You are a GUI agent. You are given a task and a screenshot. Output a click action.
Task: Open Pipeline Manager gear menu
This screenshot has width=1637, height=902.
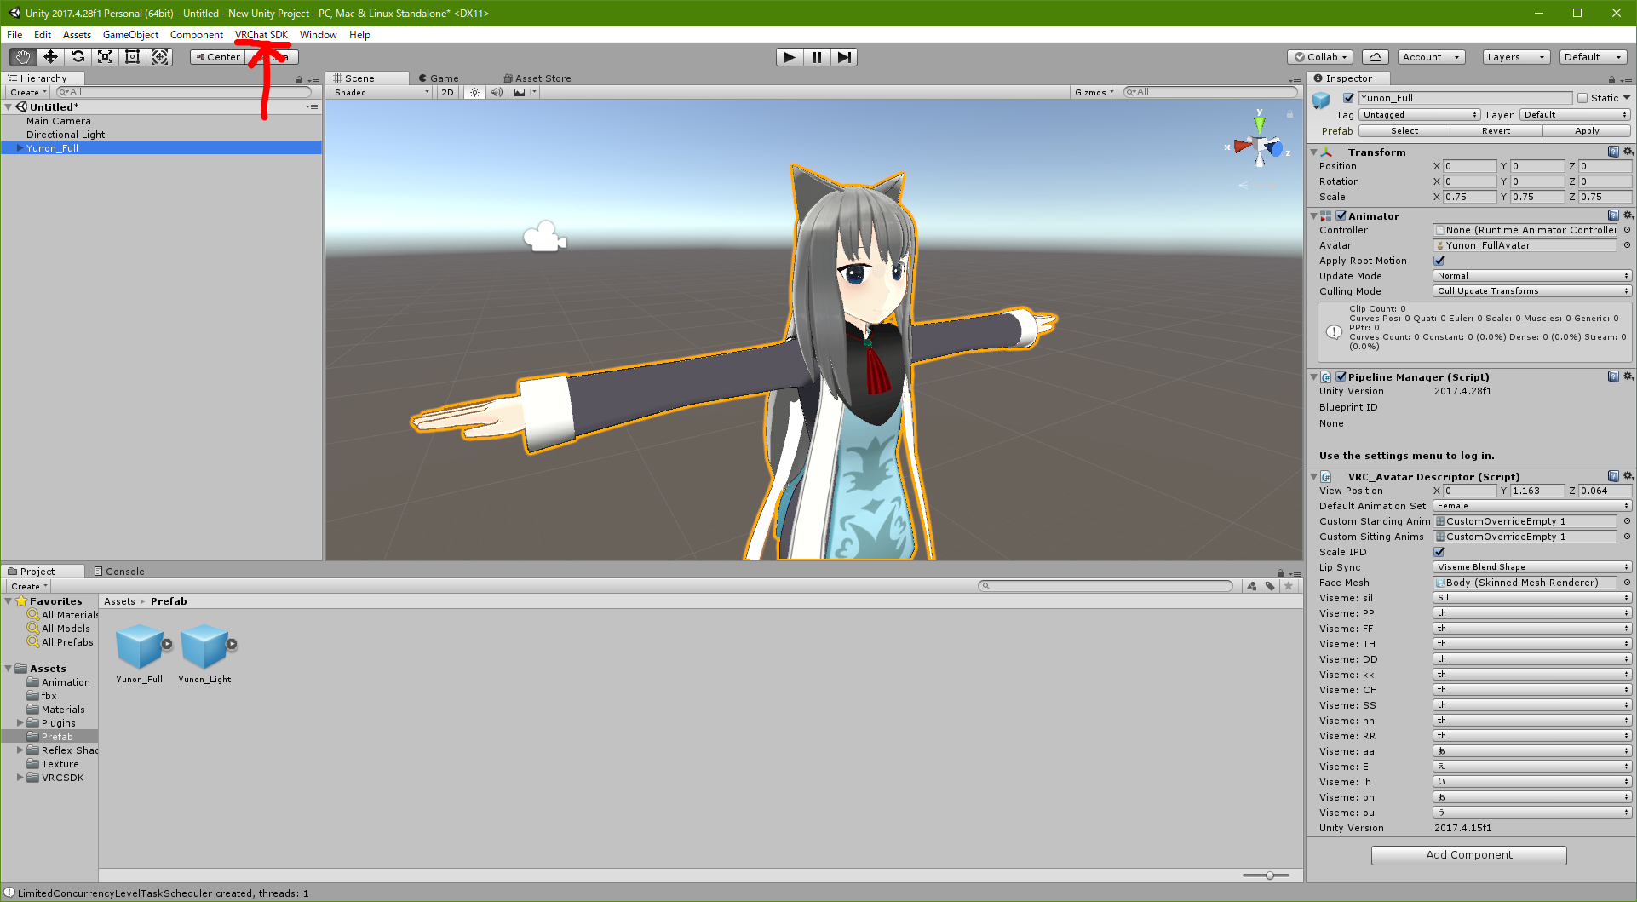click(1628, 376)
